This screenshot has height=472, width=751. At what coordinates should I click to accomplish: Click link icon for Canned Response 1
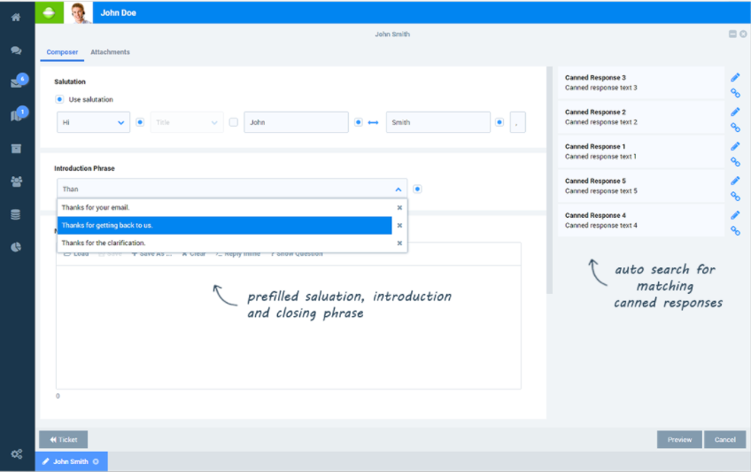pyautogui.click(x=735, y=162)
